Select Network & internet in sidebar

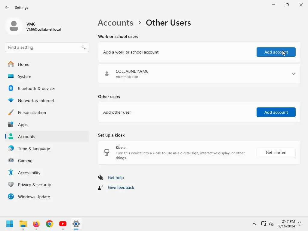coord(36,100)
